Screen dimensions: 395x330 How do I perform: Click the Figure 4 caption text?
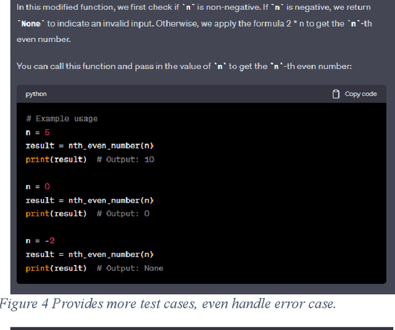tap(168, 304)
